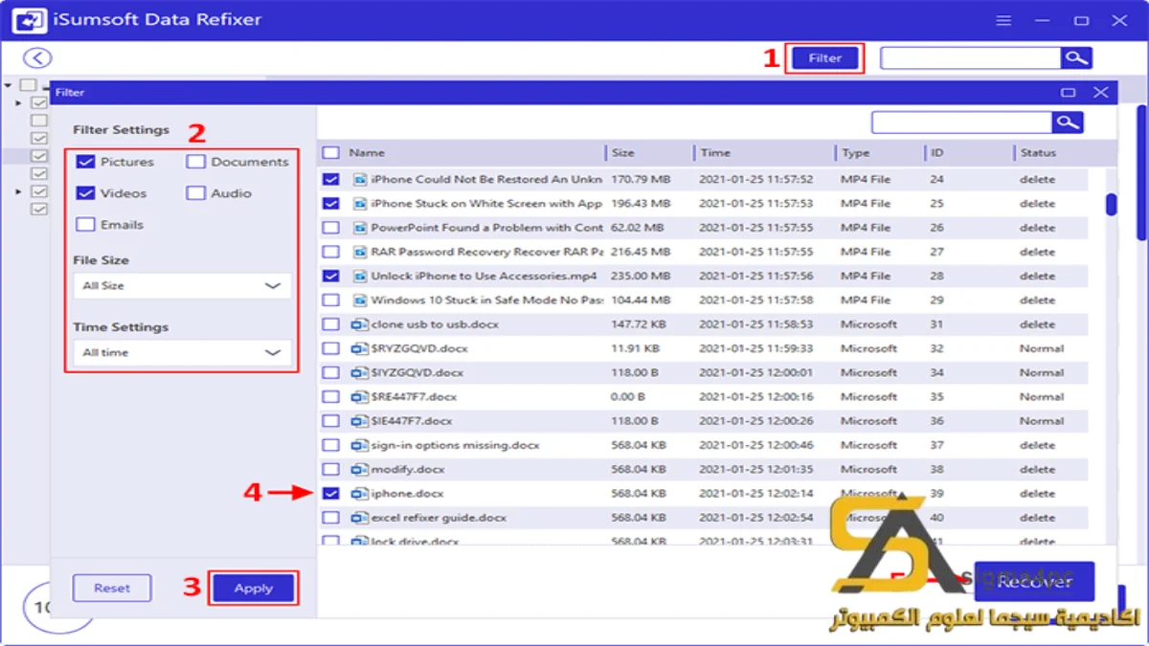
Task: Click the Reset button
Action: (112, 589)
